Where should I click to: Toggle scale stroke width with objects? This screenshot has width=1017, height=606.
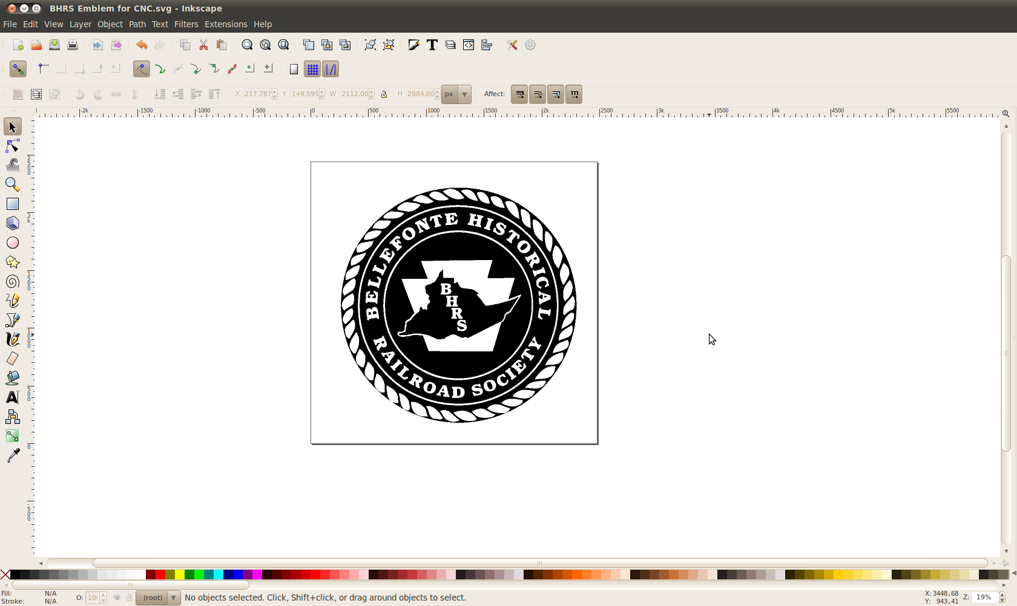[519, 94]
